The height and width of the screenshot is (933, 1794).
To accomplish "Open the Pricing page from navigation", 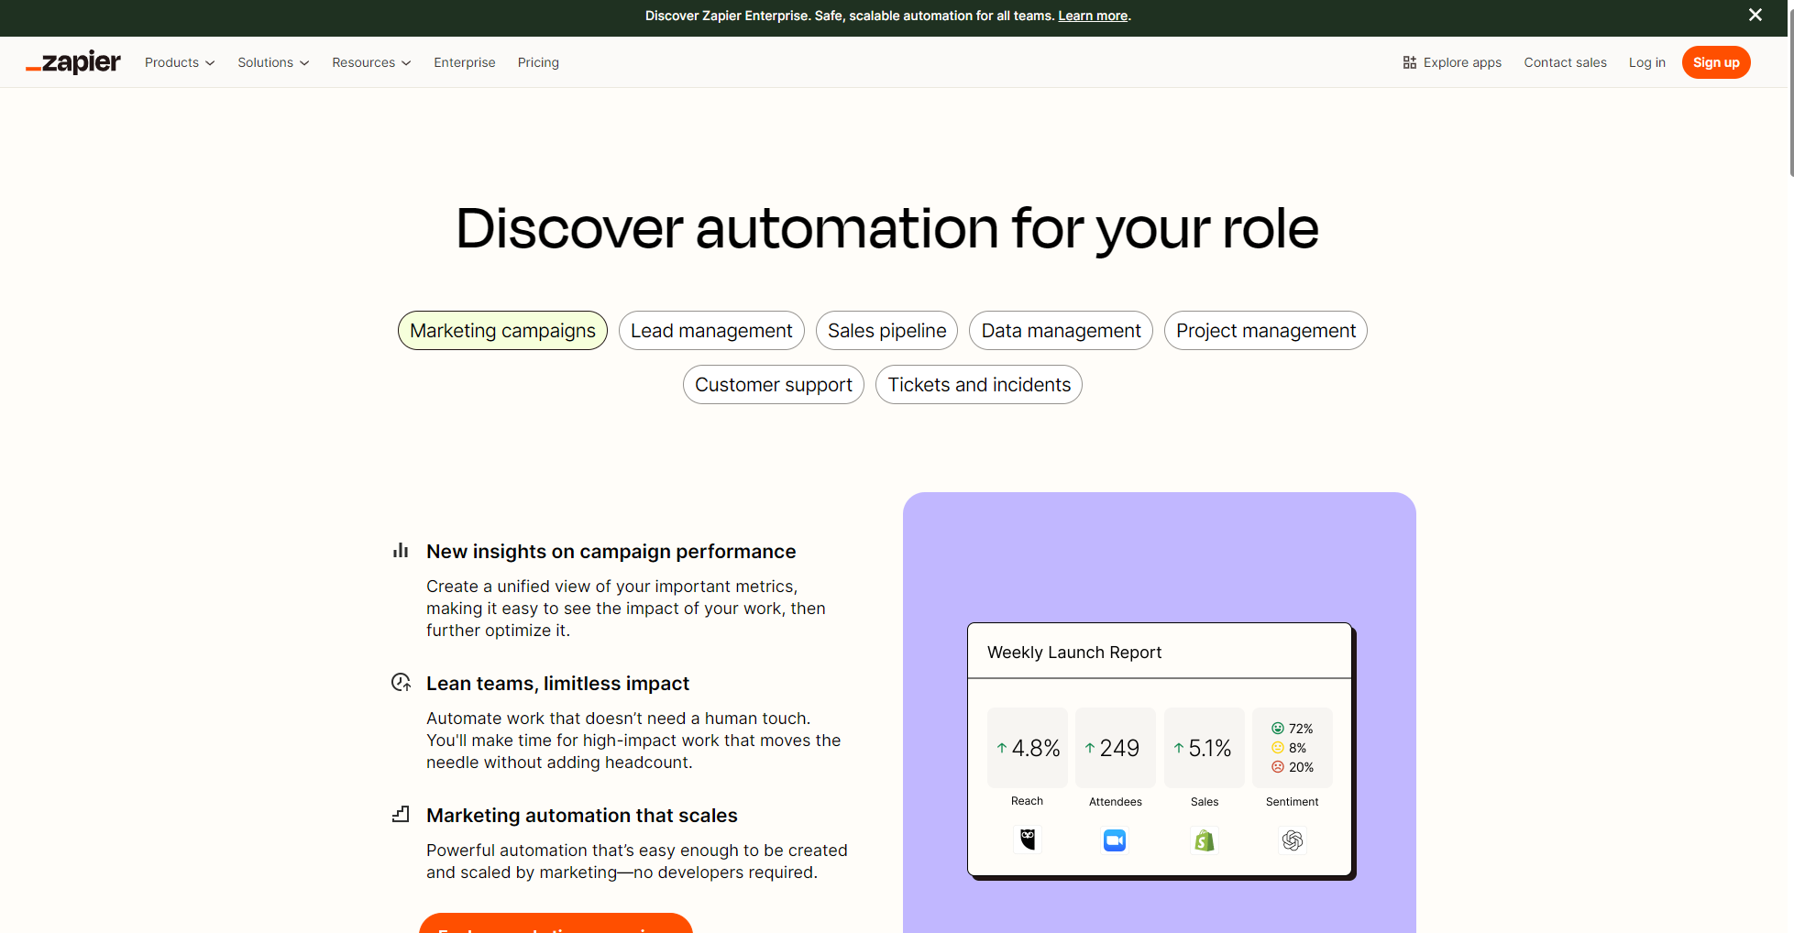I will [x=538, y=62].
